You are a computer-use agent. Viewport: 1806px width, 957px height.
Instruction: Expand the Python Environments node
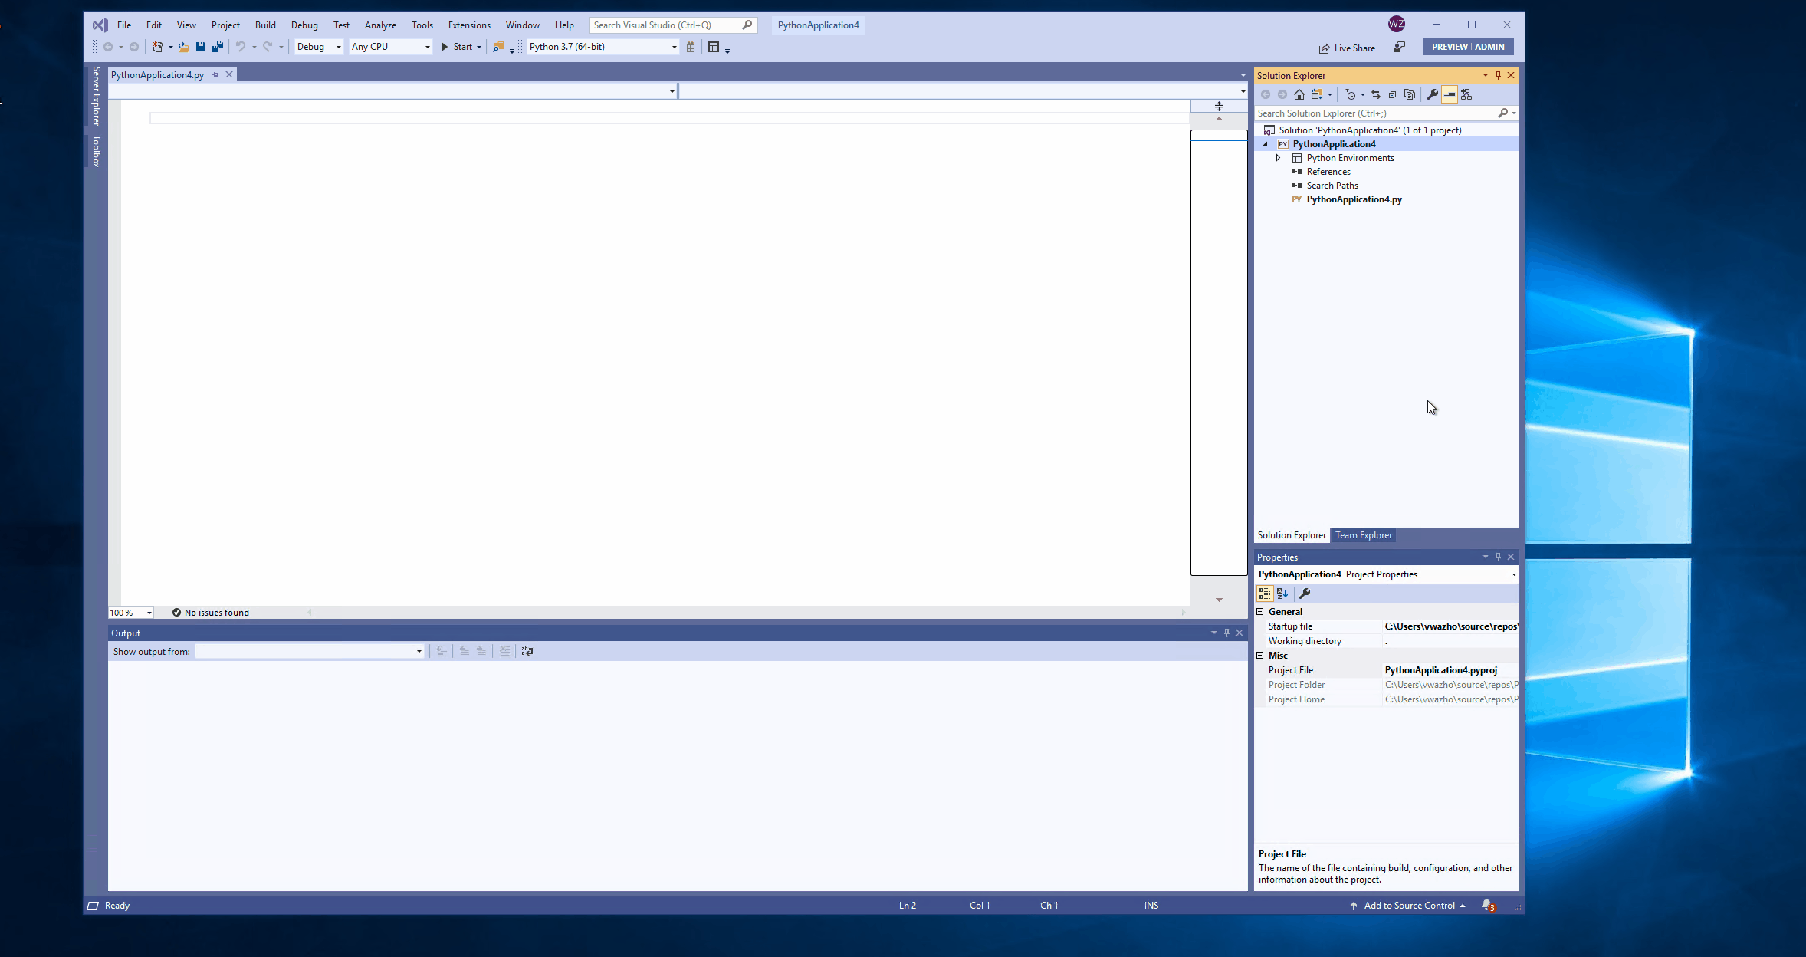[x=1278, y=157]
